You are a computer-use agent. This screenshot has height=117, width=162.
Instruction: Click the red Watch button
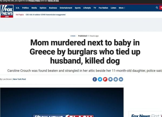(x=161, y=8)
